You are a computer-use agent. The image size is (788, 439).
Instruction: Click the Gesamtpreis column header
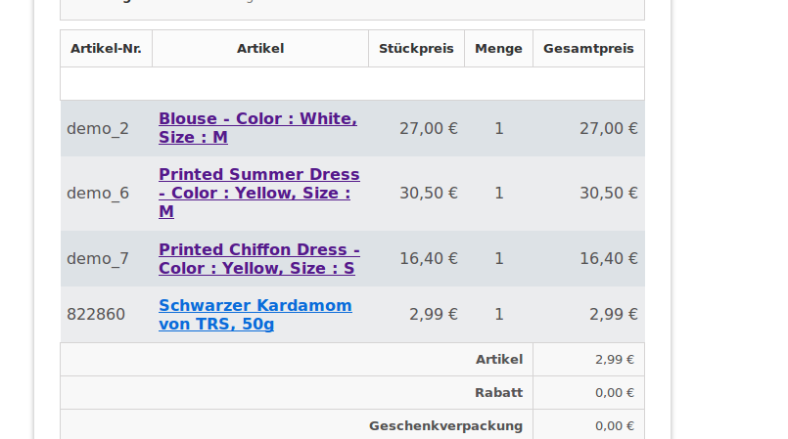point(588,48)
